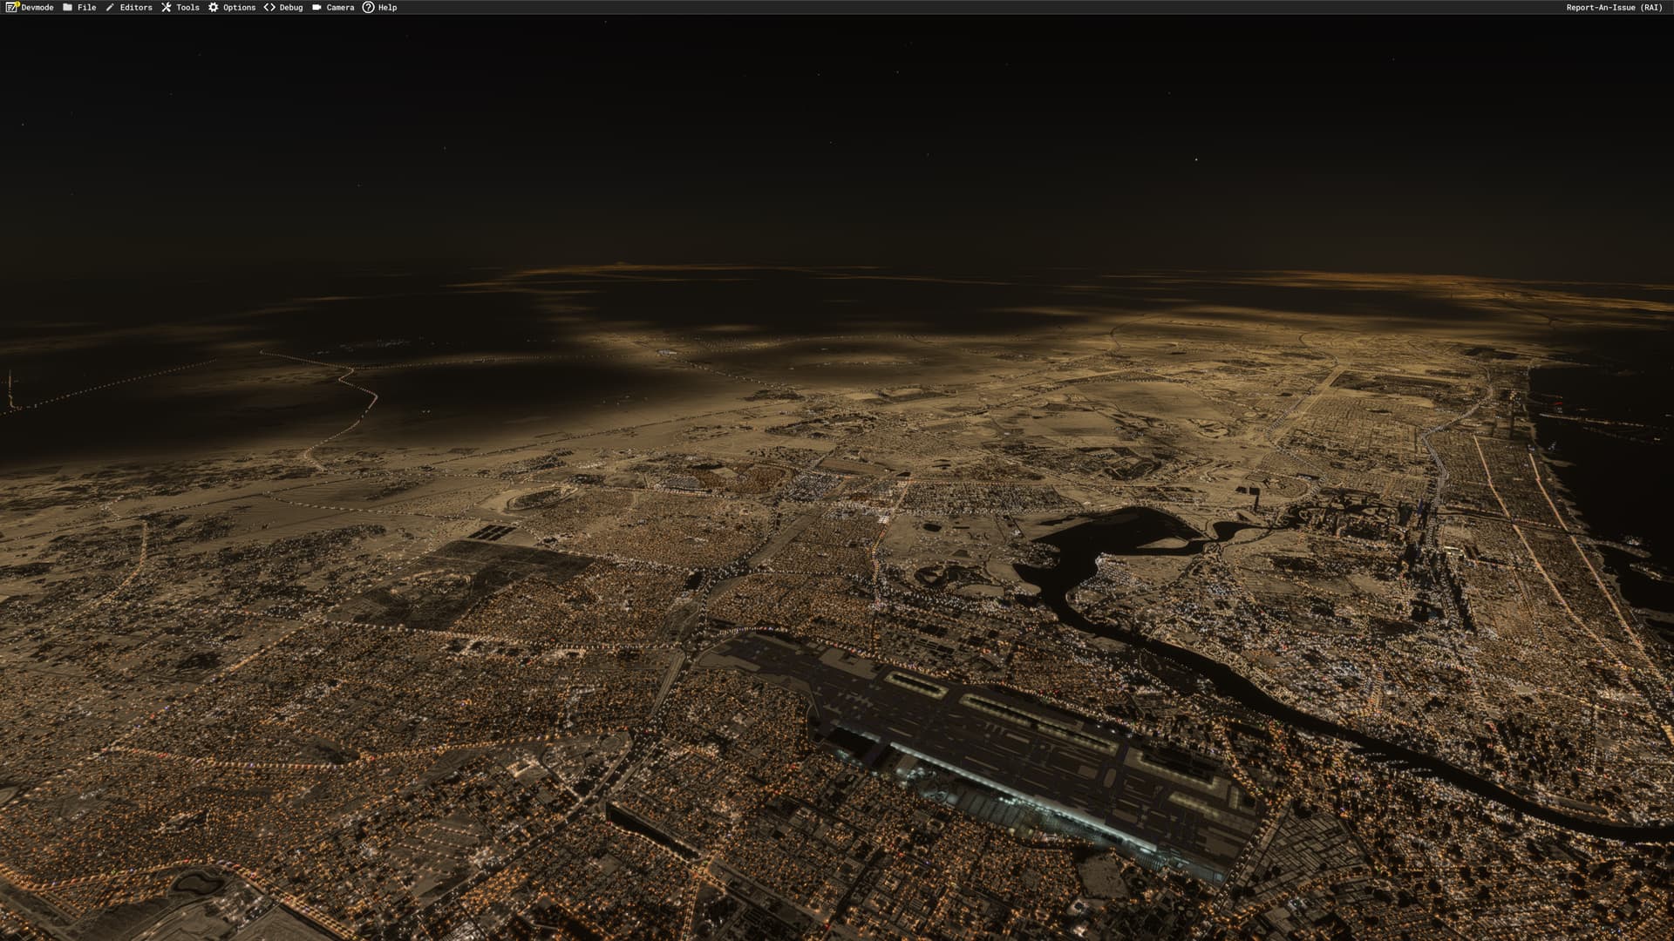
Task: Expand the Debug menu label
Action: [x=291, y=7]
